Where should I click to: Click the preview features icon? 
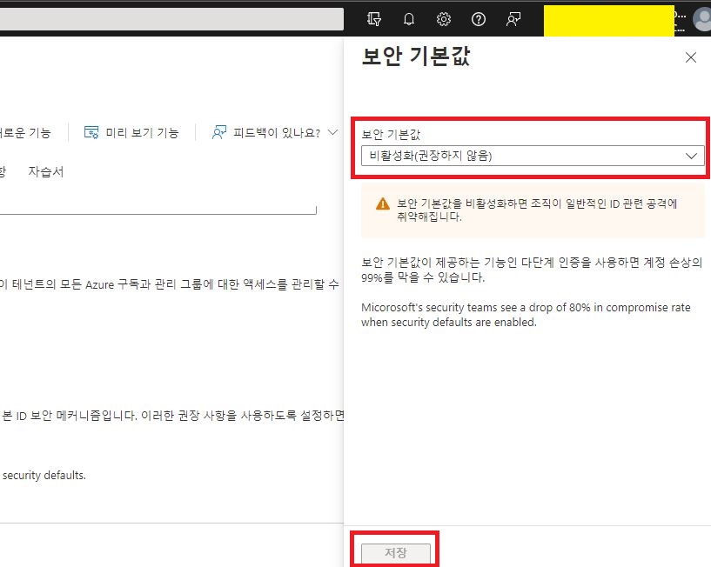91,132
